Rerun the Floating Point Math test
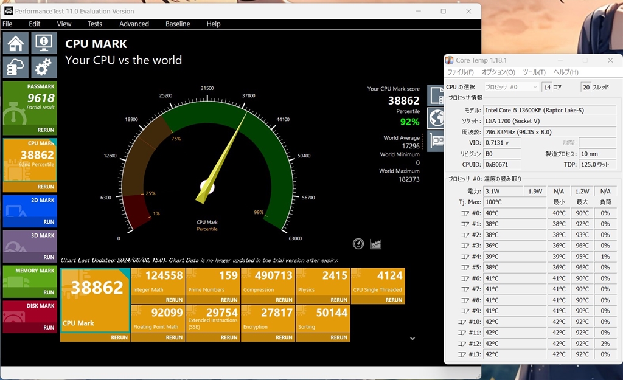Viewport: 623px width, 380px height. click(x=174, y=337)
